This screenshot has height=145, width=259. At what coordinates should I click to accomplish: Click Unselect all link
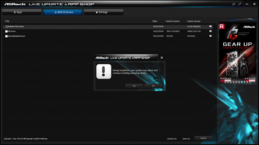coord(172,139)
